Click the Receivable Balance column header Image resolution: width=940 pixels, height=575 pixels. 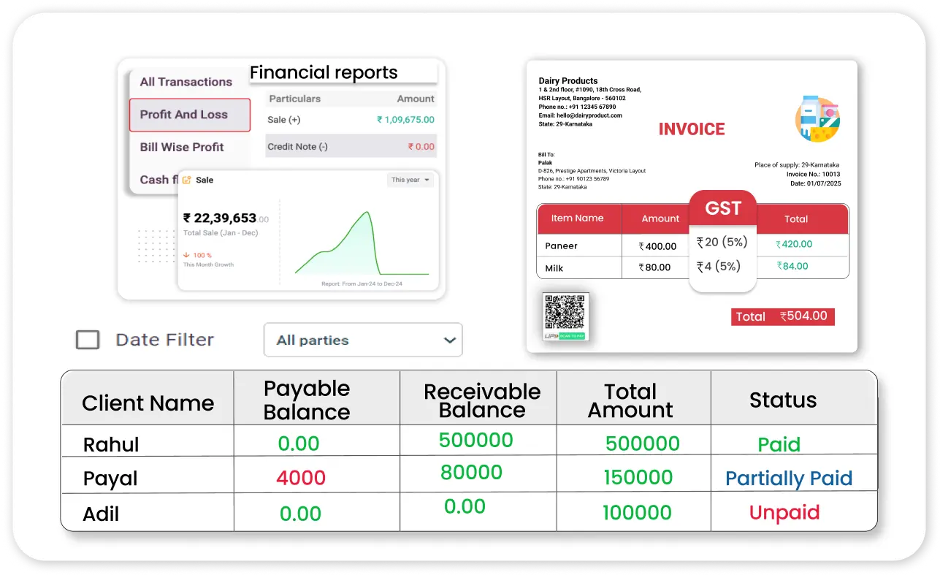click(482, 400)
